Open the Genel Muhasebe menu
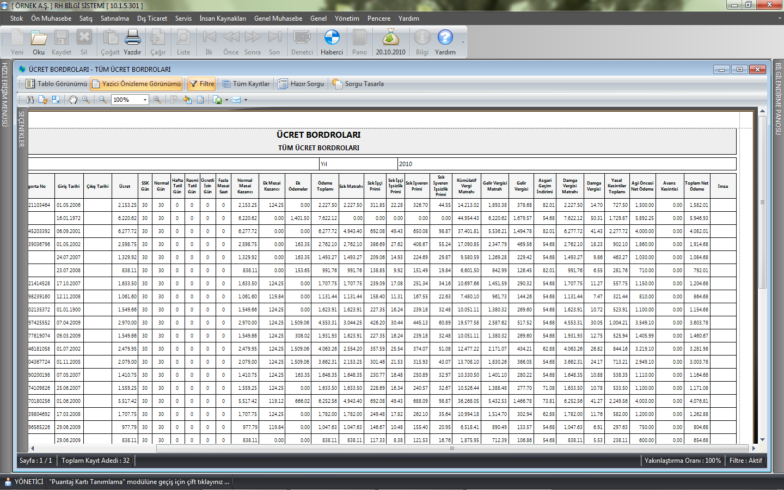The image size is (784, 490). (278, 19)
